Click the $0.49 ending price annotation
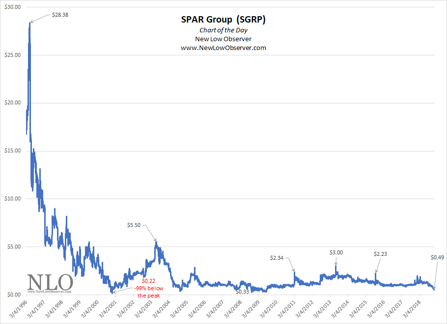447x324 pixels. point(436,257)
